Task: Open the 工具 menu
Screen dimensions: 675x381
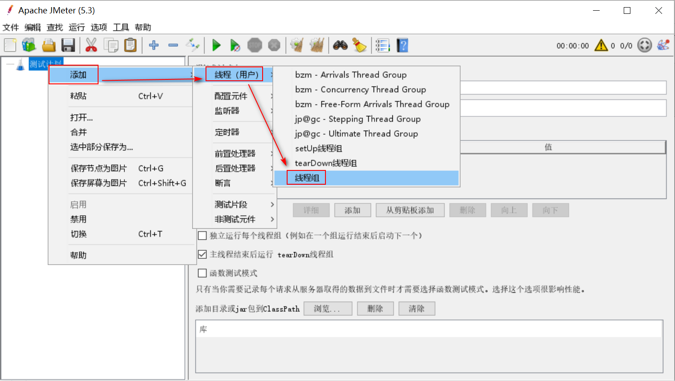Action: [121, 27]
